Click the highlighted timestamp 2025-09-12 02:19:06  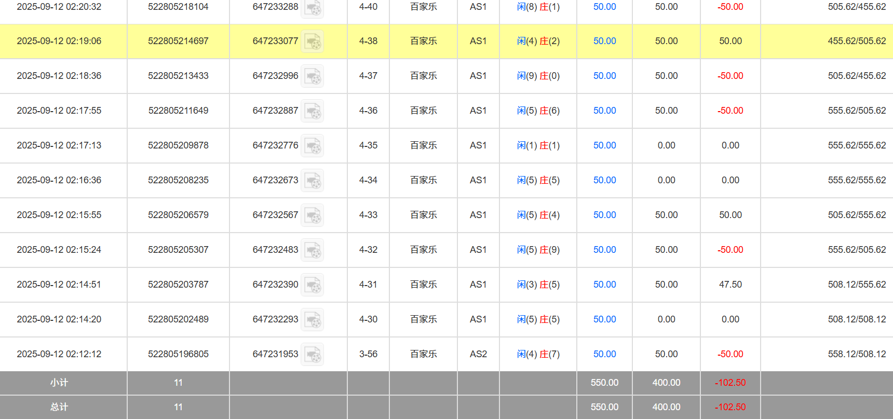[59, 41]
